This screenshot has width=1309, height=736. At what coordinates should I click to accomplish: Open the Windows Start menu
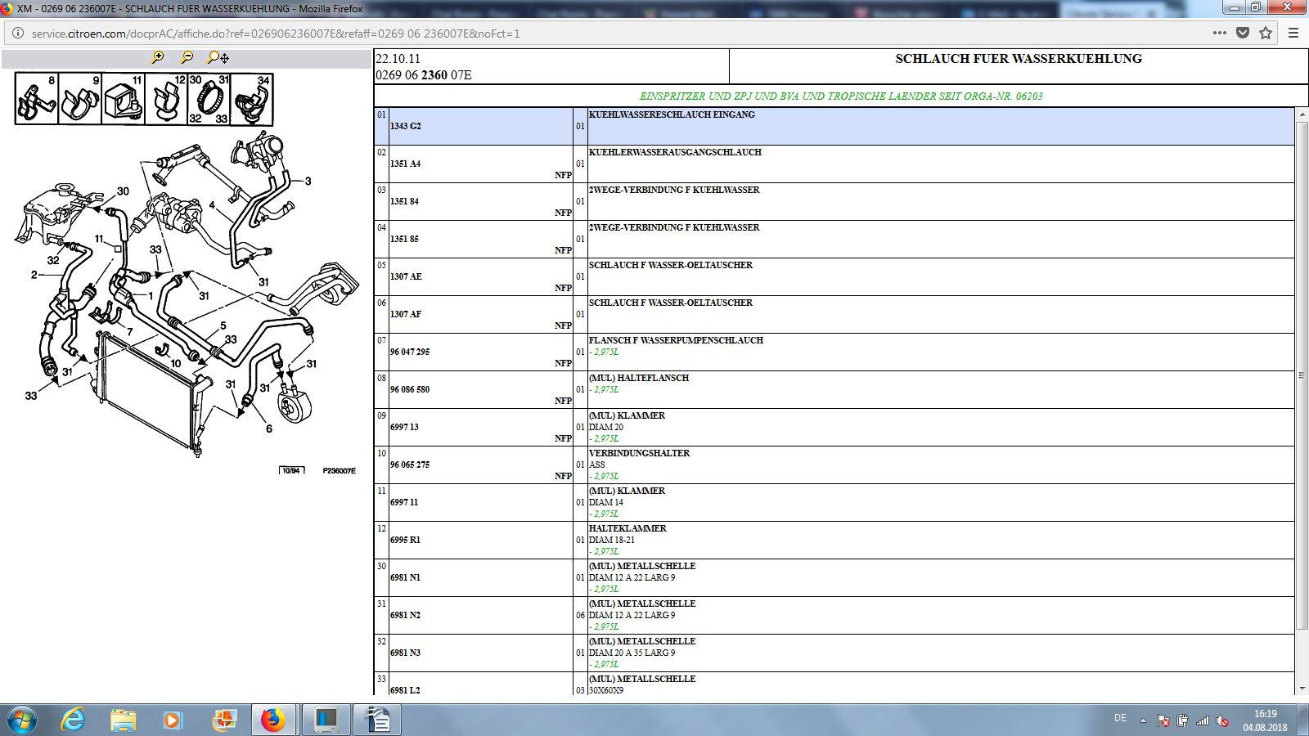[20, 720]
